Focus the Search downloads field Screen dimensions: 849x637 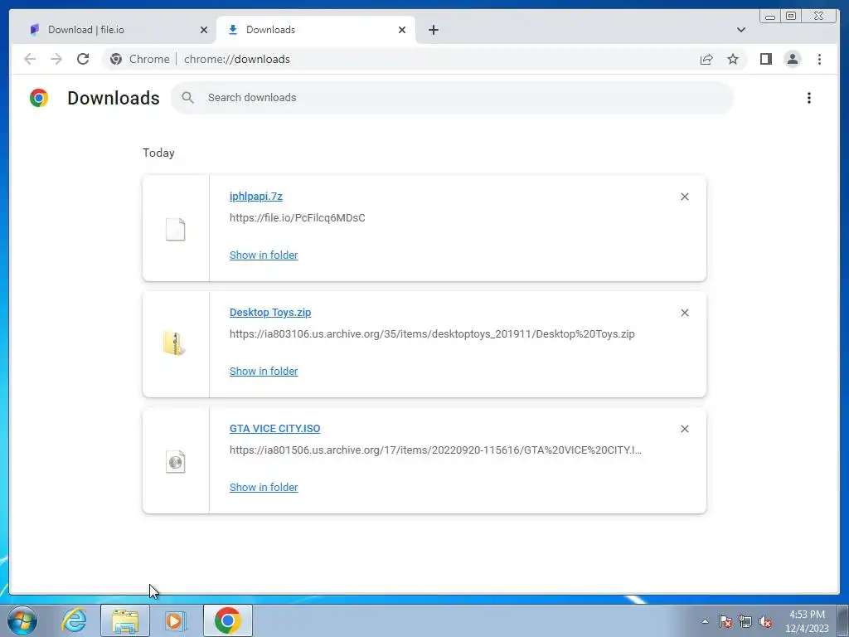point(452,98)
